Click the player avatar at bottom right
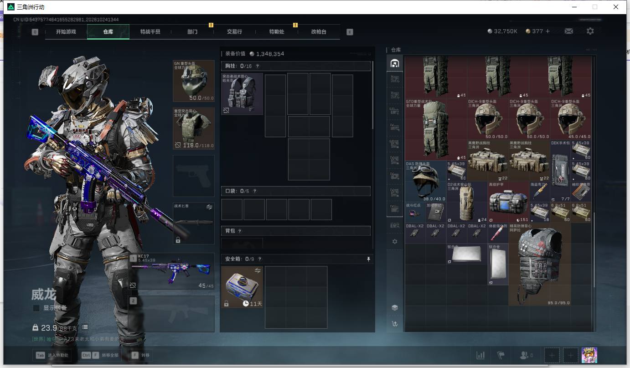This screenshot has height=368, width=630. click(589, 355)
